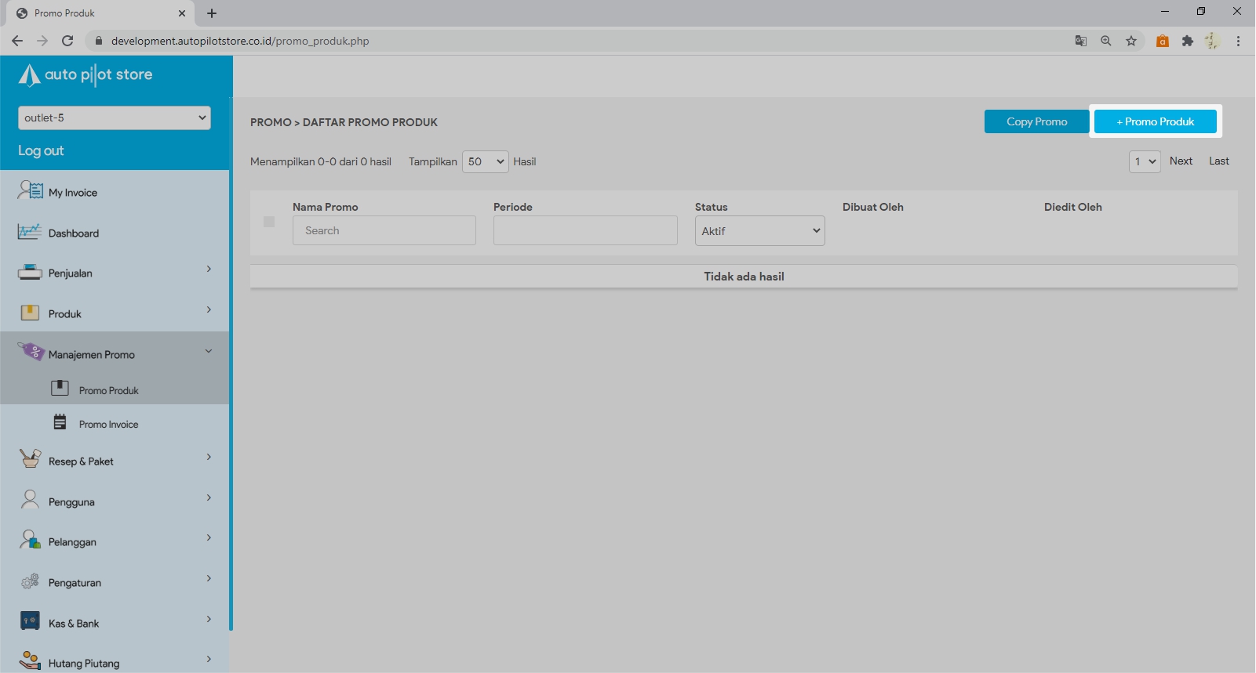Image resolution: width=1256 pixels, height=673 pixels.
Task: Click the Pengaturan gears icon
Action: pyautogui.click(x=30, y=581)
